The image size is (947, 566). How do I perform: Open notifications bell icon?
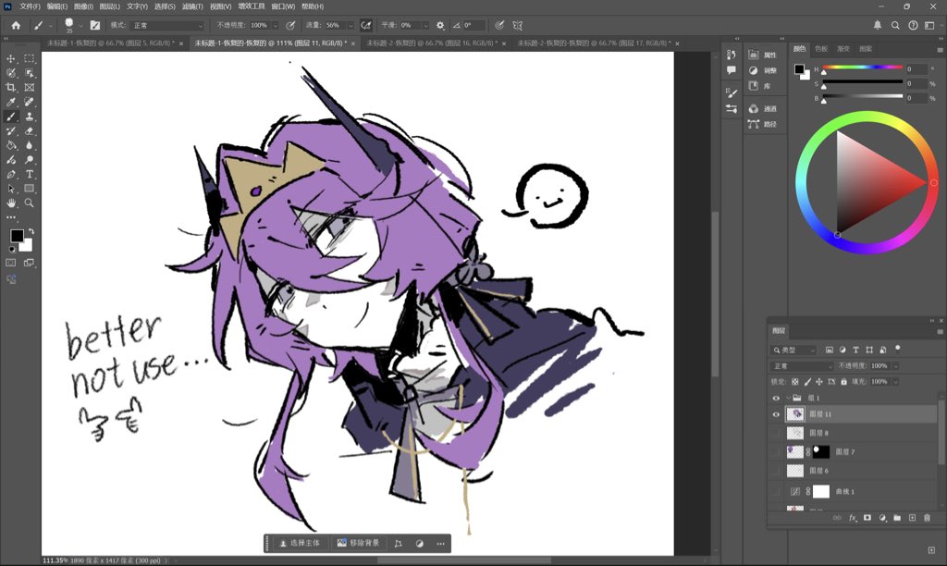point(878,25)
